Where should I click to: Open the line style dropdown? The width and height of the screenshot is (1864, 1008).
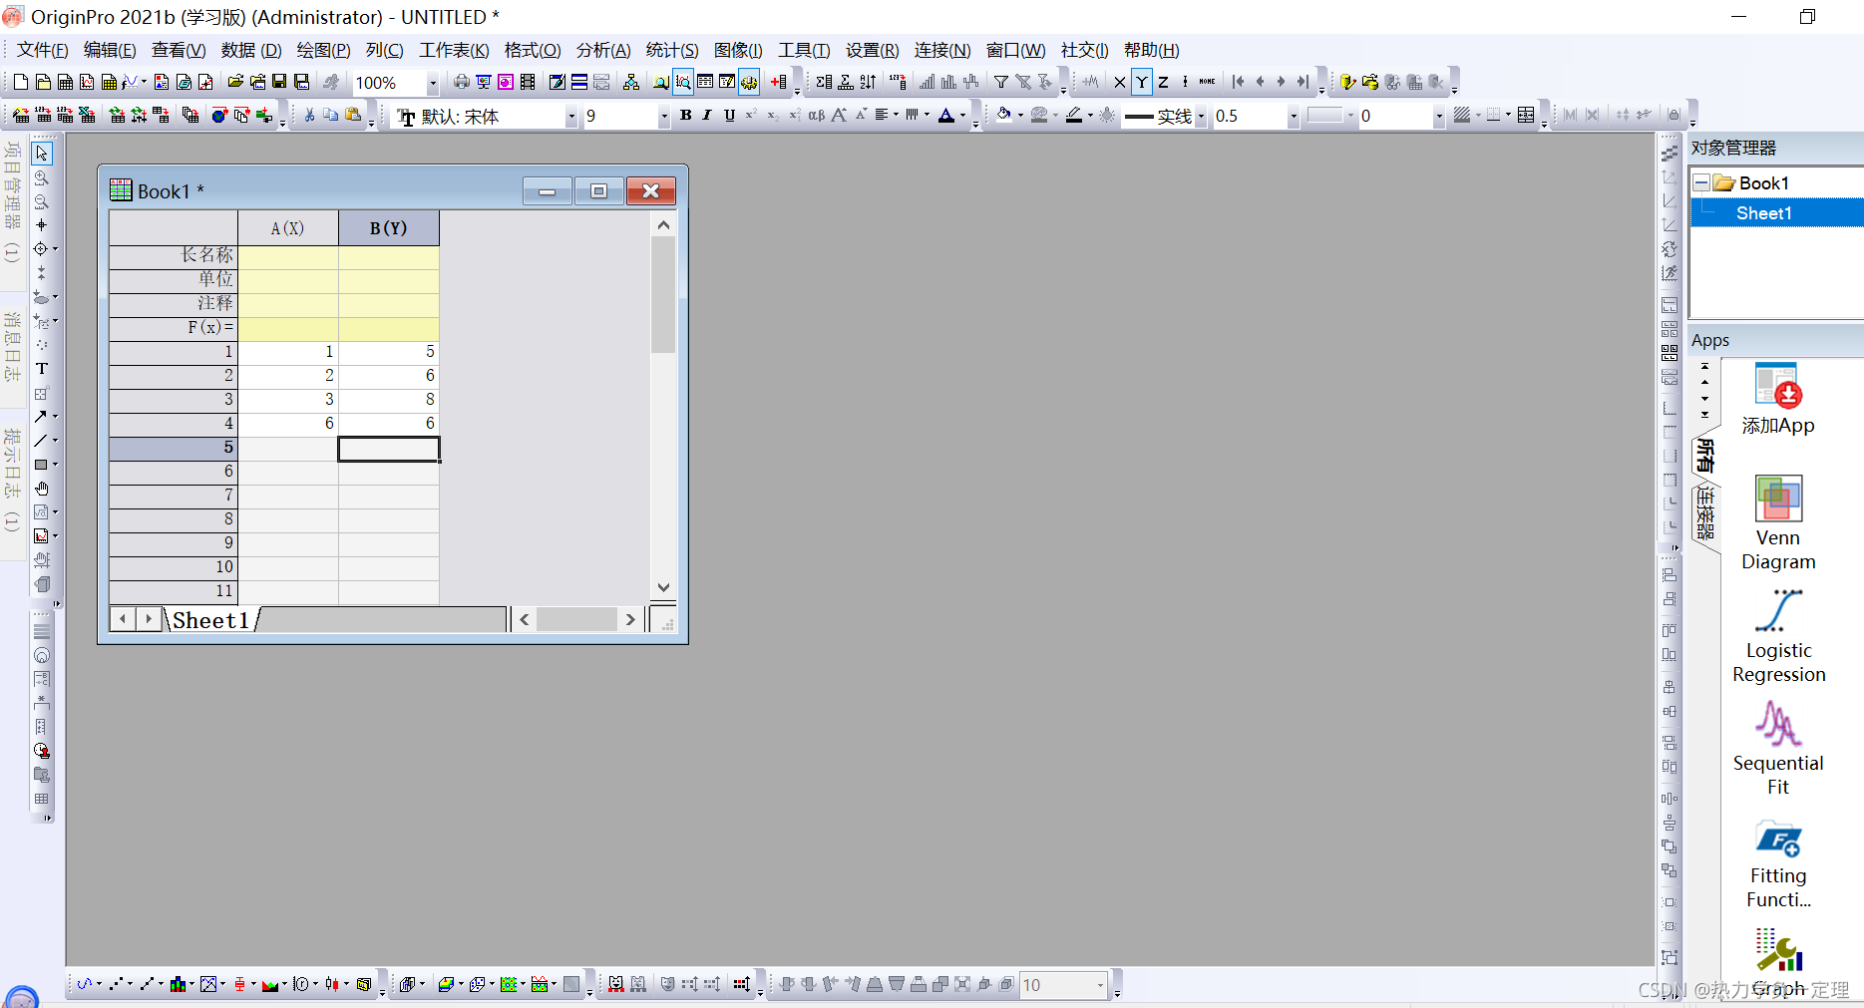point(1200,117)
